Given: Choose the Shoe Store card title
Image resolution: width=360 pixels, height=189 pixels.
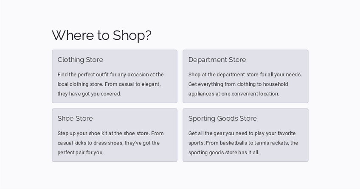Looking at the screenshot, I should (75, 119).
